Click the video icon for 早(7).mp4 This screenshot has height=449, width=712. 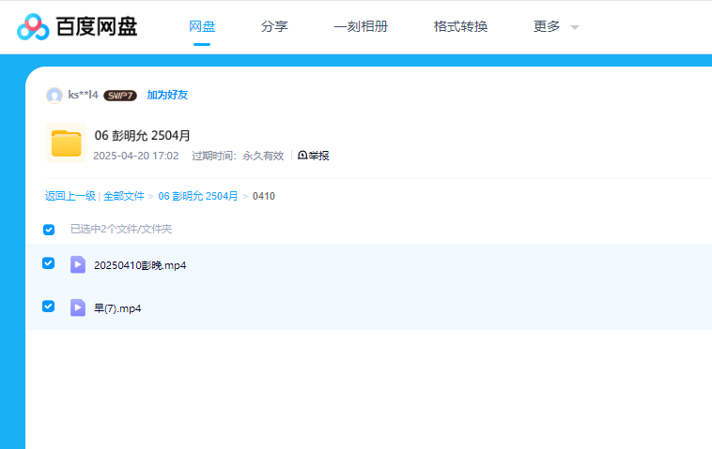[x=78, y=307]
